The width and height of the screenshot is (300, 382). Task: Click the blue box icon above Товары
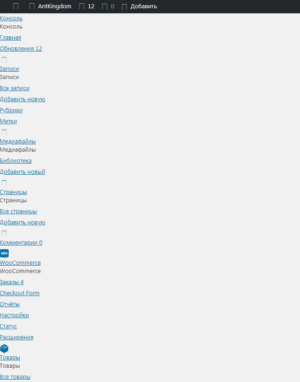tap(5, 348)
